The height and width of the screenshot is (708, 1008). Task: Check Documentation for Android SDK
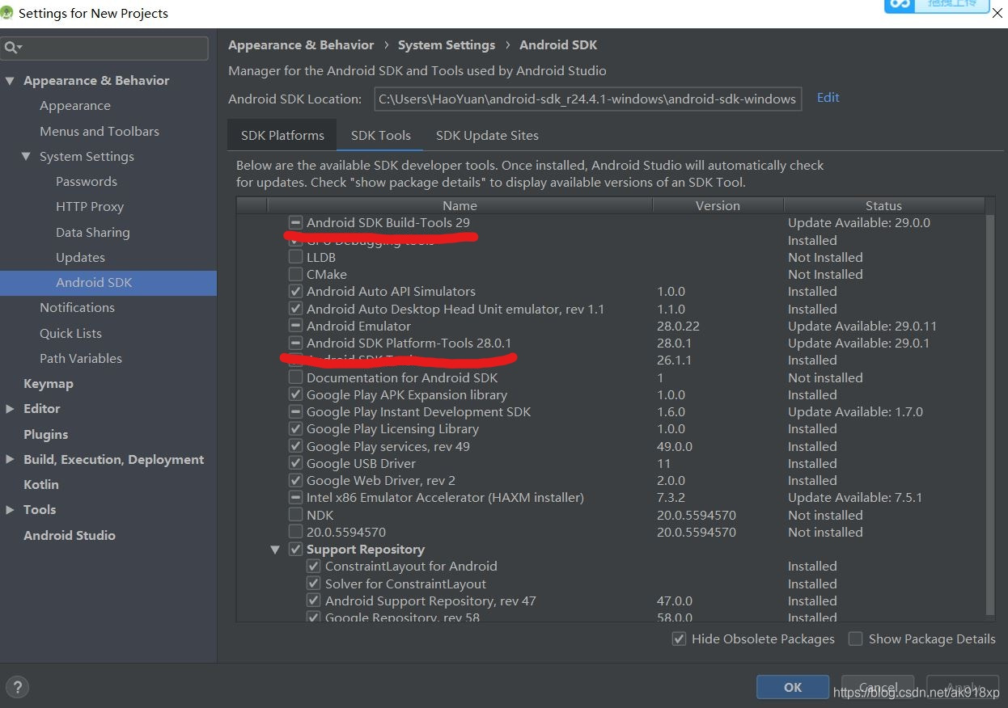coord(296,378)
